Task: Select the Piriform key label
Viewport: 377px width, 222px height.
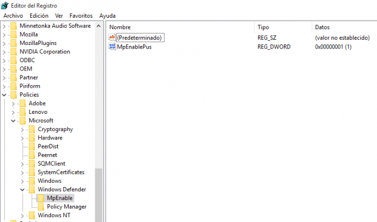Action: (x=30, y=86)
